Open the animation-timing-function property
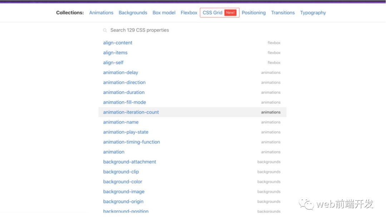This screenshot has height=221, width=386. pyautogui.click(x=132, y=142)
